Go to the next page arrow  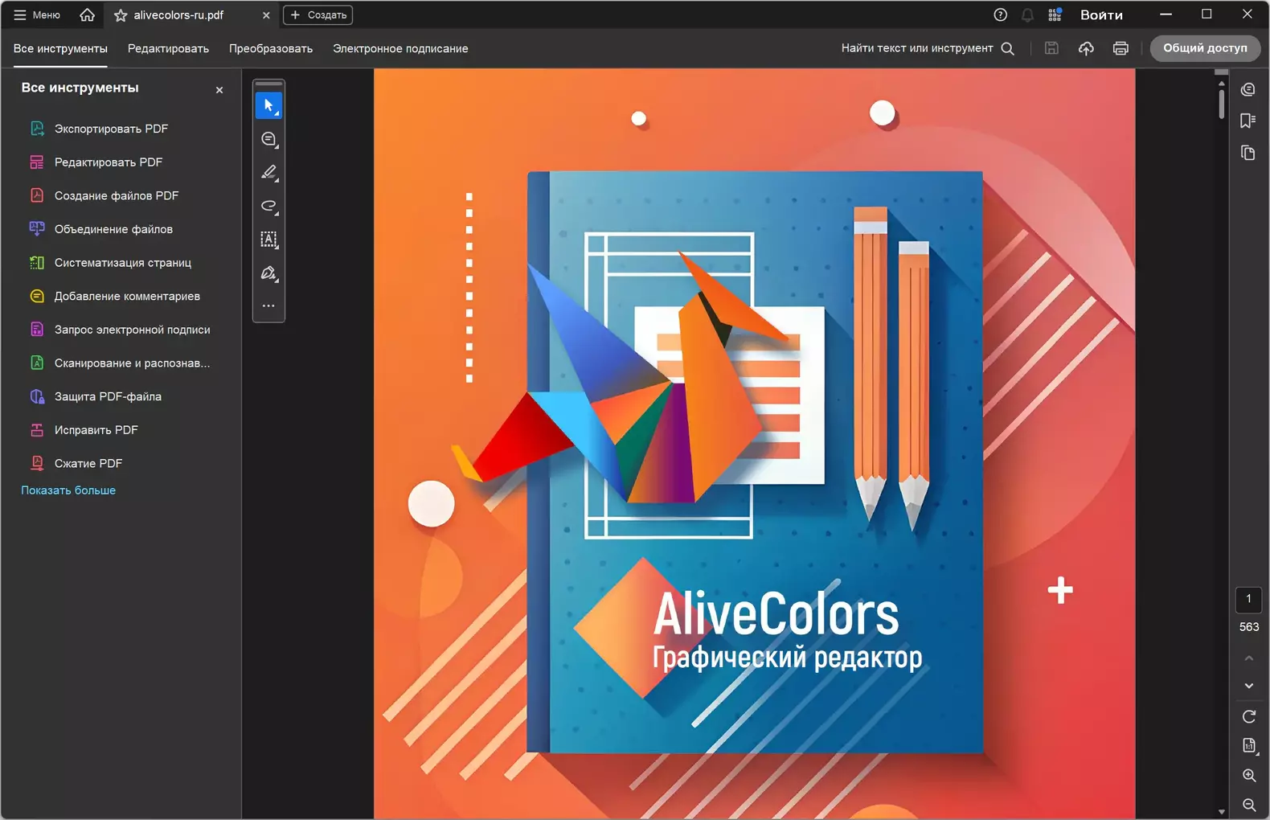(1249, 686)
